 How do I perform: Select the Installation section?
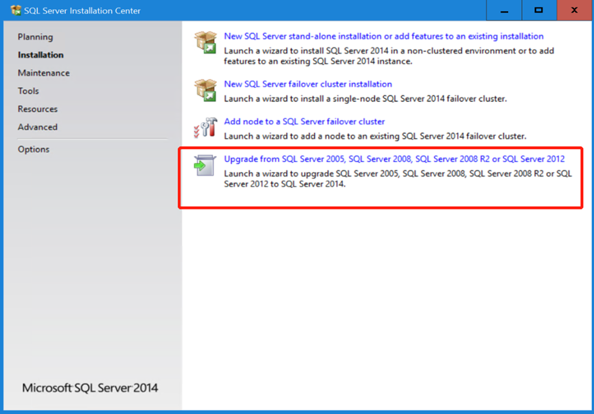pyautogui.click(x=41, y=55)
